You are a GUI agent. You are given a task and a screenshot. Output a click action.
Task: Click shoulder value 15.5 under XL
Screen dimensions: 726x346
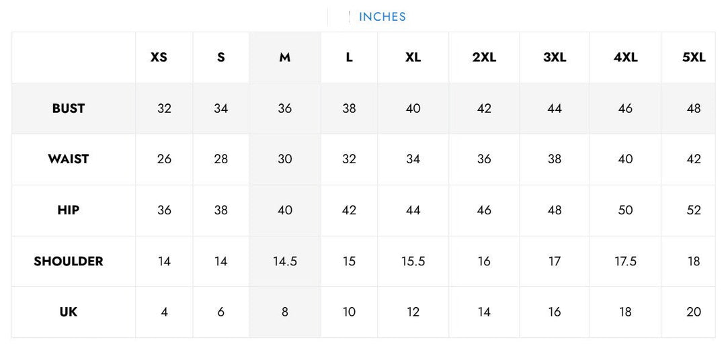[x=413, y=261]
